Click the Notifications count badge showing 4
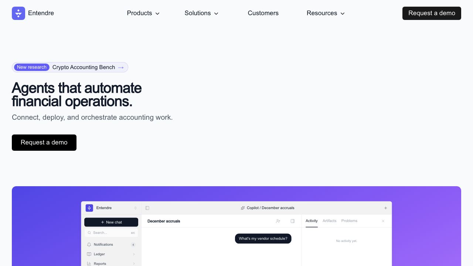The image size is (473, 266). 133,245
